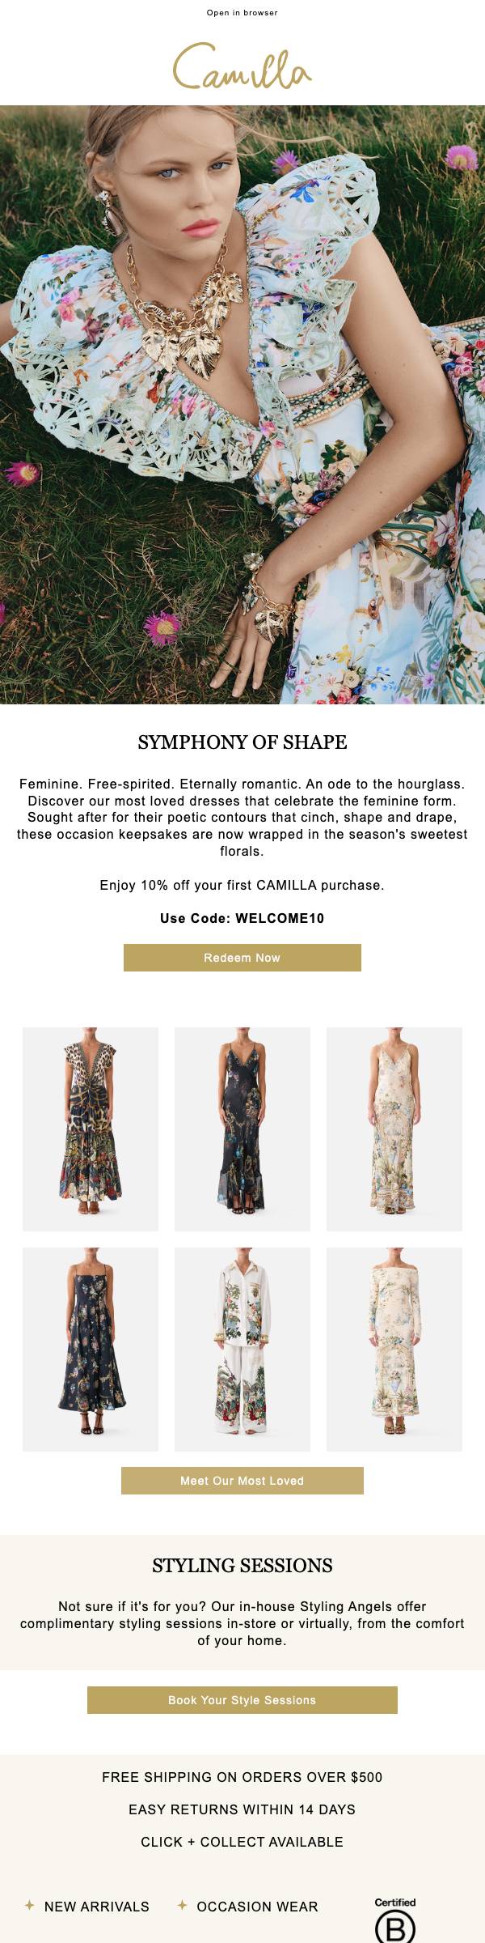
Task: Click the star beside Occasion Wear
Action: tap(182, 1906)
